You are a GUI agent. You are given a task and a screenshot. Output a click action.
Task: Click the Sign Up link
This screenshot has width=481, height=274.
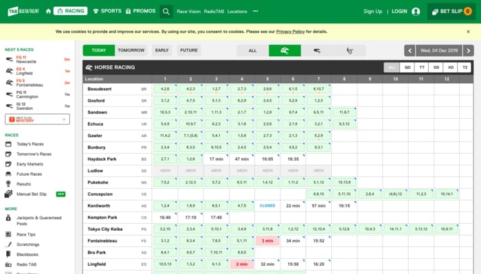click(x=372, y=12)
